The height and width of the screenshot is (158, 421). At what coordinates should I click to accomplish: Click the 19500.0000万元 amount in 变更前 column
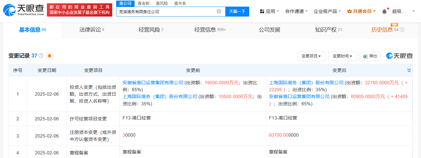[x=222, y=82]
